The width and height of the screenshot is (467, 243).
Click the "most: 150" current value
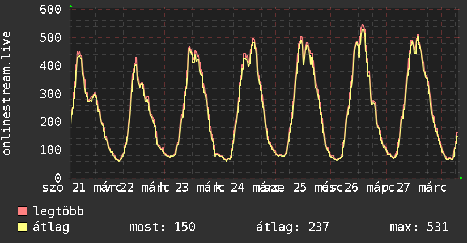163,227
